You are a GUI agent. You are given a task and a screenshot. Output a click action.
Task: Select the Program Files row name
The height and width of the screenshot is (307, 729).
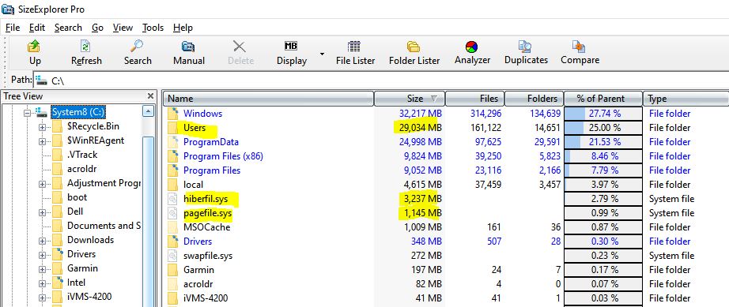[x=212, y=170]
